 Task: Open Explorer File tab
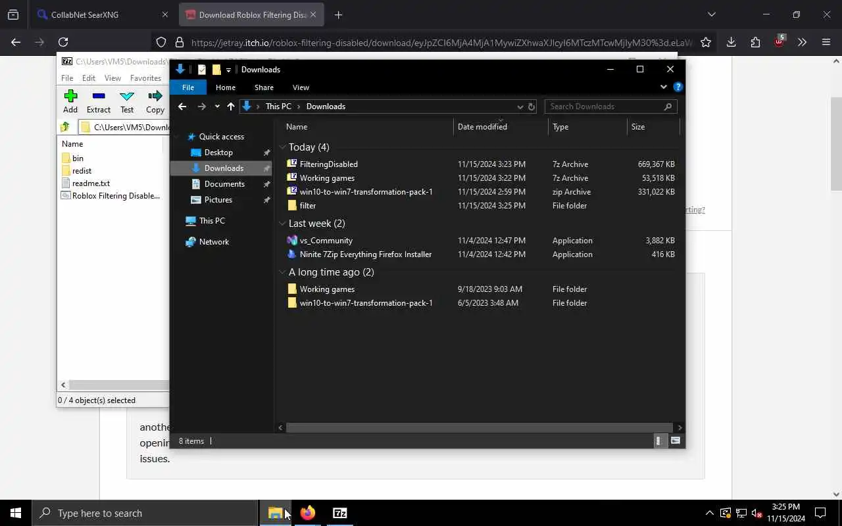[x=188, y=87]
